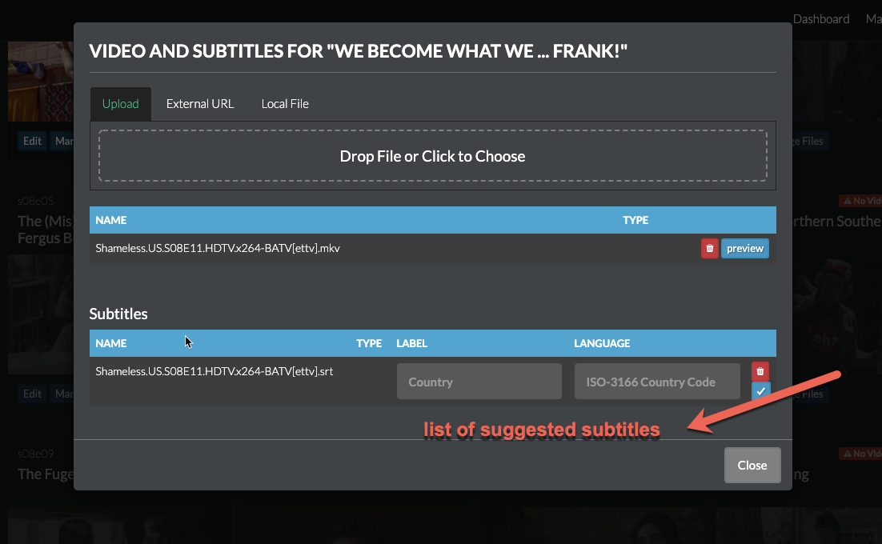Click the TYPE column header in the video table
Viewport: 882px width, 544px height.
tap(635, 219)
